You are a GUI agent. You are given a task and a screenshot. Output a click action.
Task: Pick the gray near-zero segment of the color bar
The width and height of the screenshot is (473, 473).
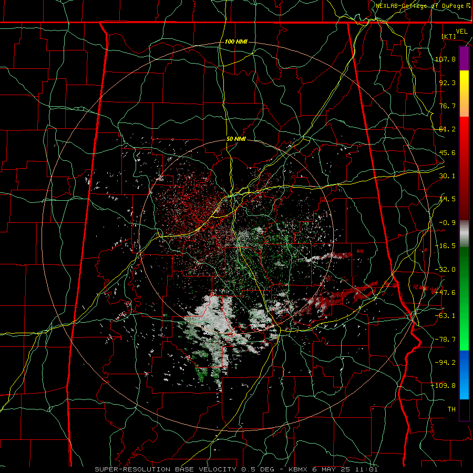pos(464,234)
